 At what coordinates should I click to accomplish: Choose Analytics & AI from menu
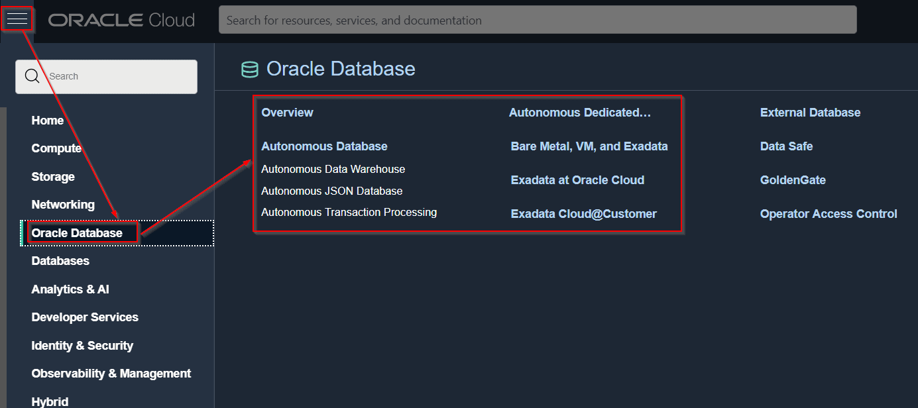70,289
